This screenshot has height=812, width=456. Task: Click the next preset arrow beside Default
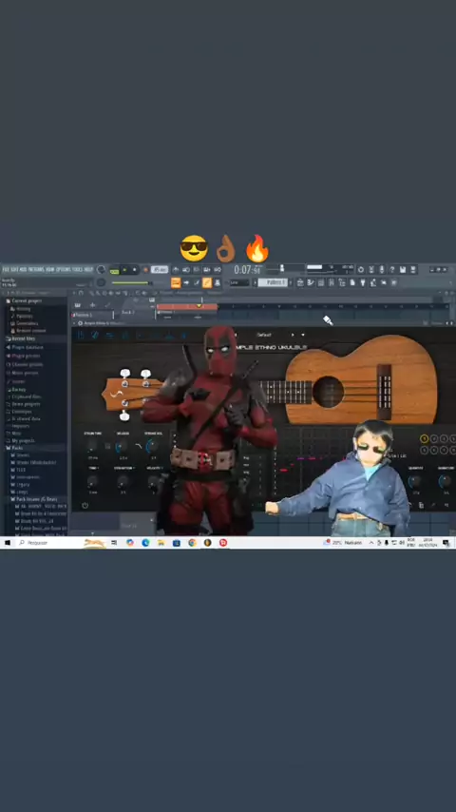[293, 335]
